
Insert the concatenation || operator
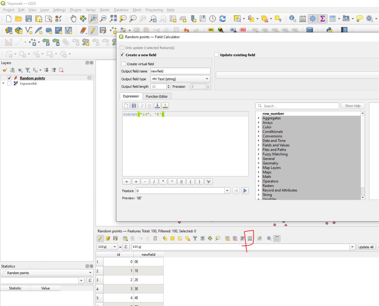click(181, 182)
